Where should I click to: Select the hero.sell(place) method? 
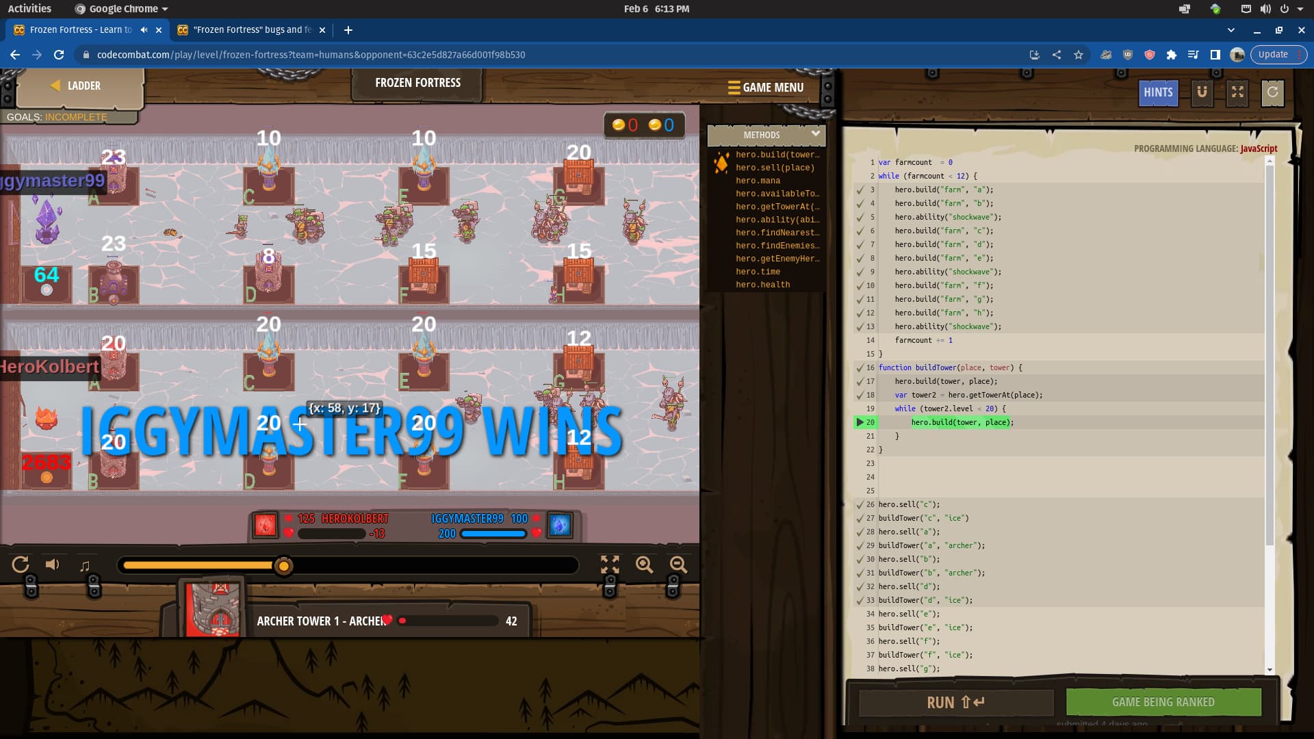(x=775, y=168)
